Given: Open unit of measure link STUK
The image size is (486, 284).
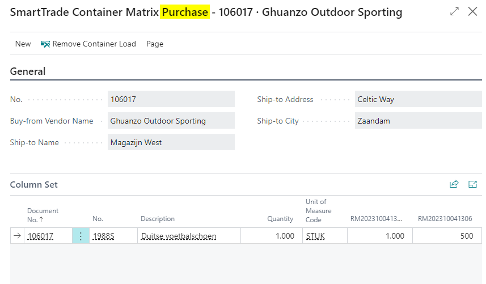Looking at the screenshot, I should [x=315, y=236].
